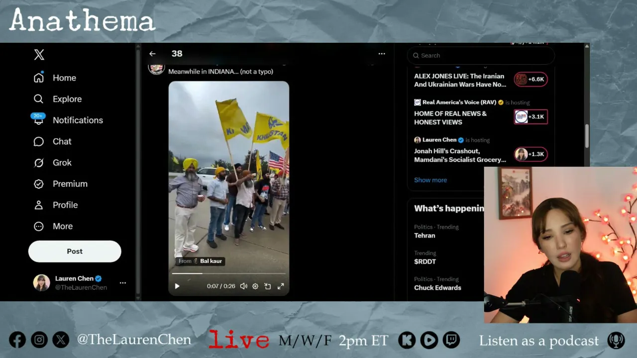Image resolution: width=637 pixels, height=358 pixels.
Task: Select the Explore menu item
Action: click(67, 99)
